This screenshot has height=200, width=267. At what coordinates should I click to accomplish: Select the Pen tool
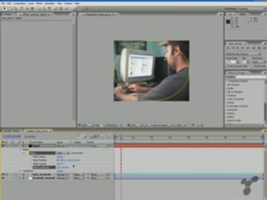(44, 8)
